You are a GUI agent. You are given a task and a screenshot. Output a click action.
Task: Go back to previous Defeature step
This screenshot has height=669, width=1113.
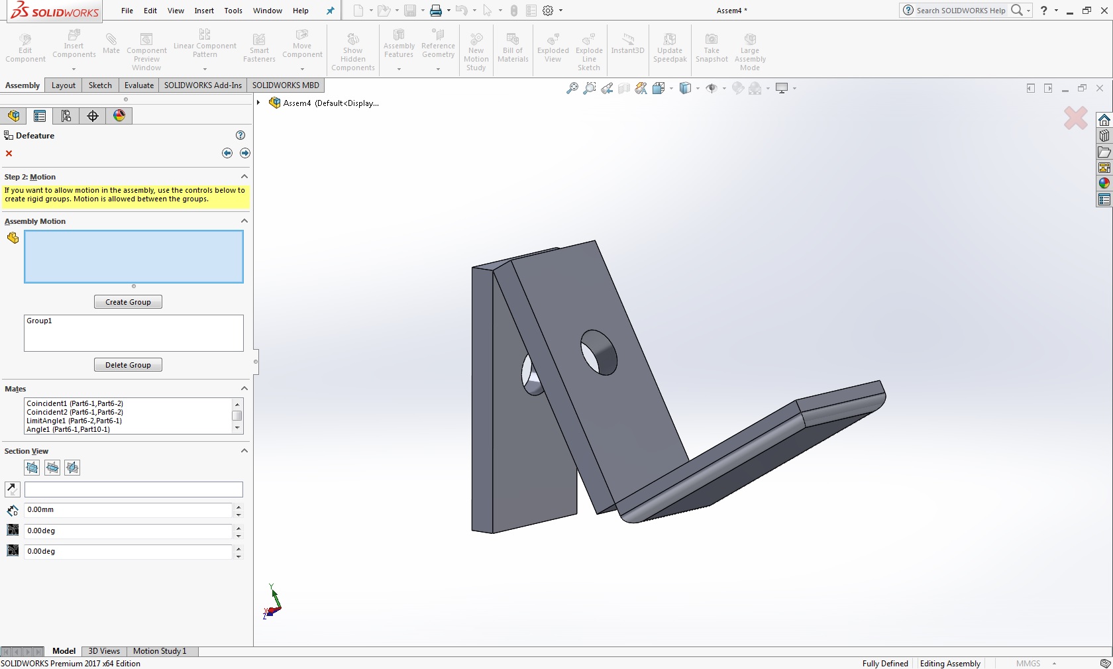(227, 154)
